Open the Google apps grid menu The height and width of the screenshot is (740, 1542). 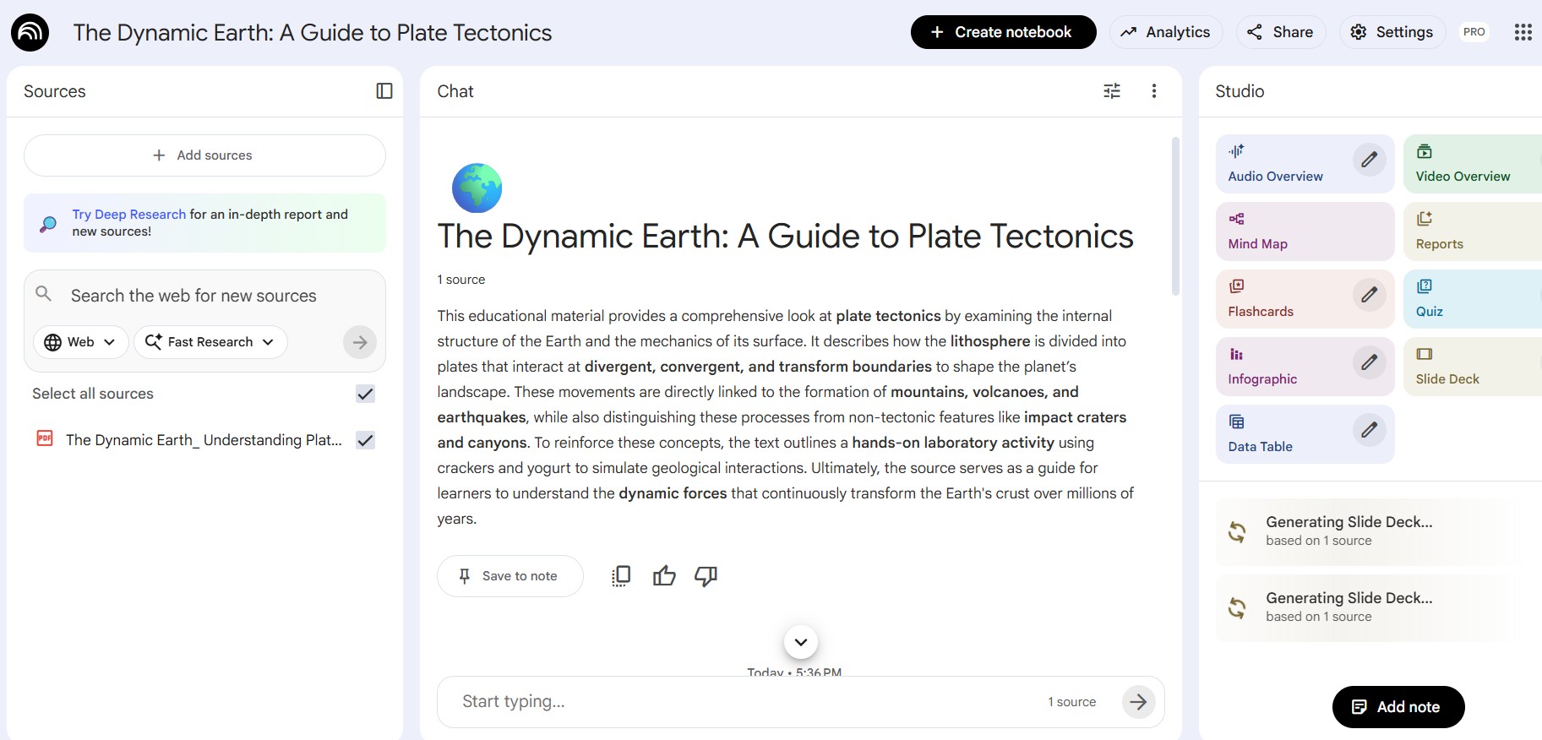pyautogui.click(x=1523, y=32)
